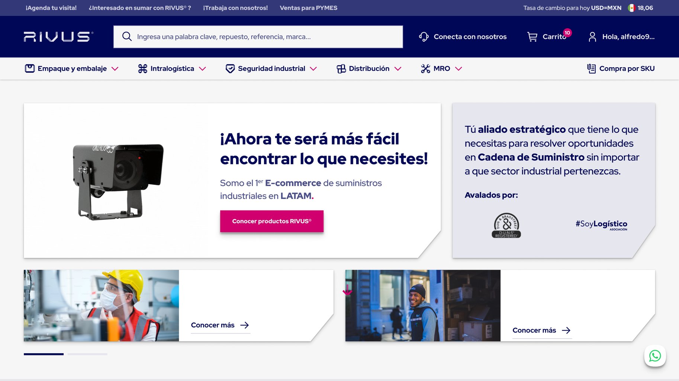The image size is (679, 381).
Task: Click the Mexico flag icon
Action: [631, 8]
